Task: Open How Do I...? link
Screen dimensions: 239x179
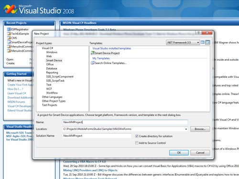Action: click(15, 89)
